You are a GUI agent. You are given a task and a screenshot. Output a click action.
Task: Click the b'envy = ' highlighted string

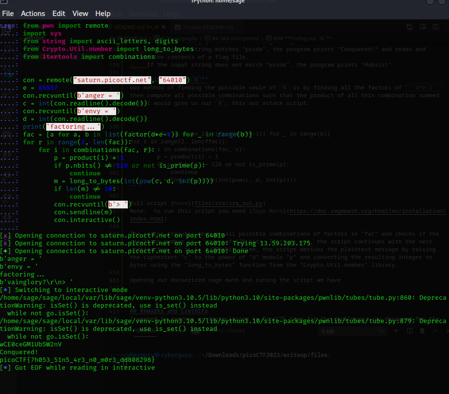pyautogui.click(x=97, y=111)
